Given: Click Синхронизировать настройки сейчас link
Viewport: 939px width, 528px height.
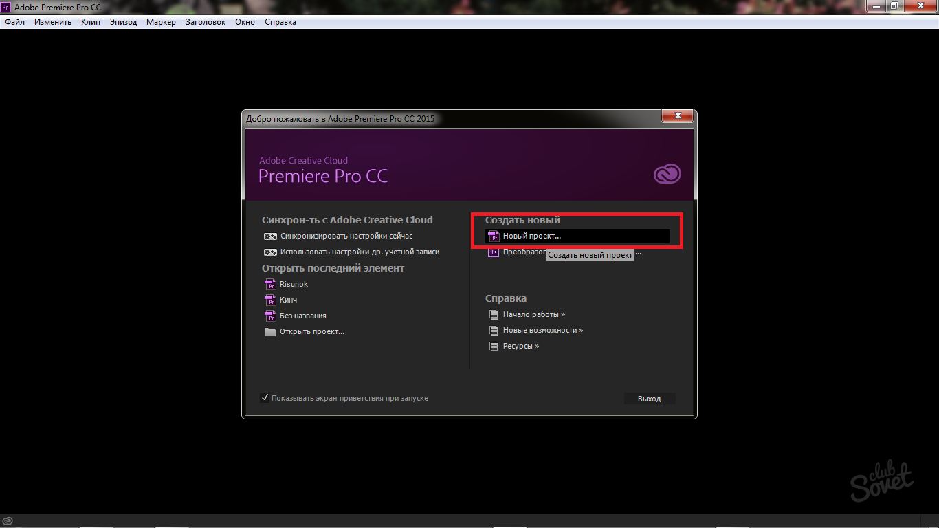Looking at the screenshot, I should [346, 236].
